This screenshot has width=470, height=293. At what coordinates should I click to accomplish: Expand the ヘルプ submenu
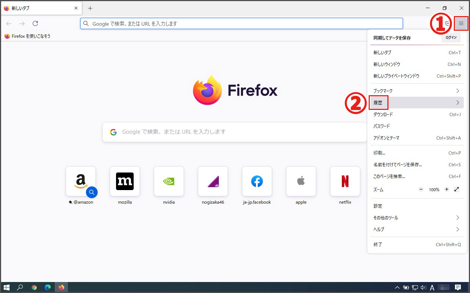coord(417,229)
